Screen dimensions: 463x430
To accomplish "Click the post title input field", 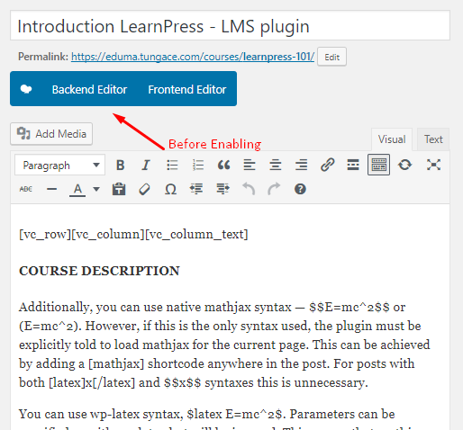I will click(x=230, y=26).
